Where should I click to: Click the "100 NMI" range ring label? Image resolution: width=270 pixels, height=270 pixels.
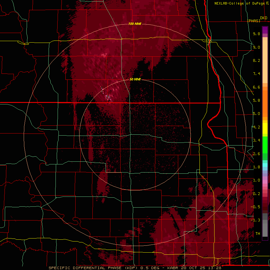click(135, 24)
